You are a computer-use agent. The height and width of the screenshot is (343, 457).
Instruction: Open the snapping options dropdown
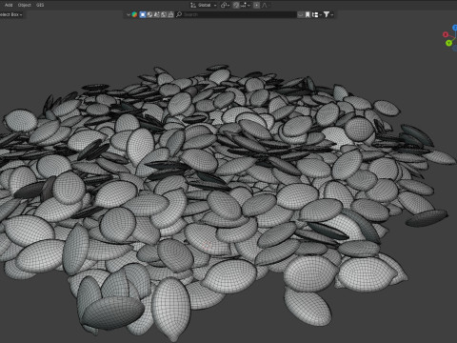(246, 5)
